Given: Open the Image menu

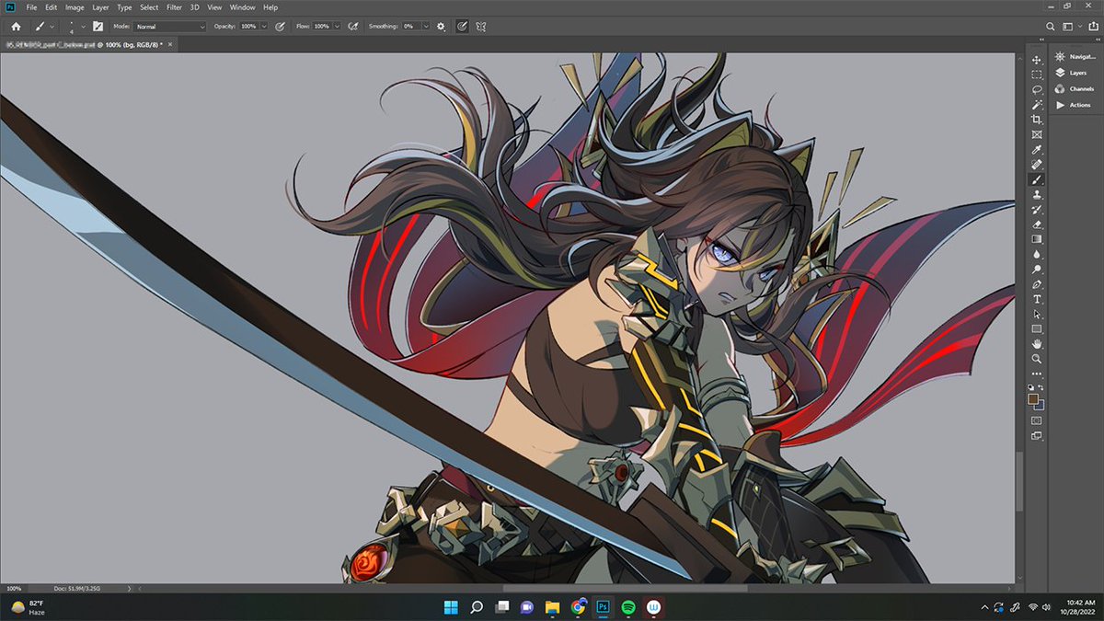Looking at the screenshot, I should pyautogui.click(x=75, y=7).
